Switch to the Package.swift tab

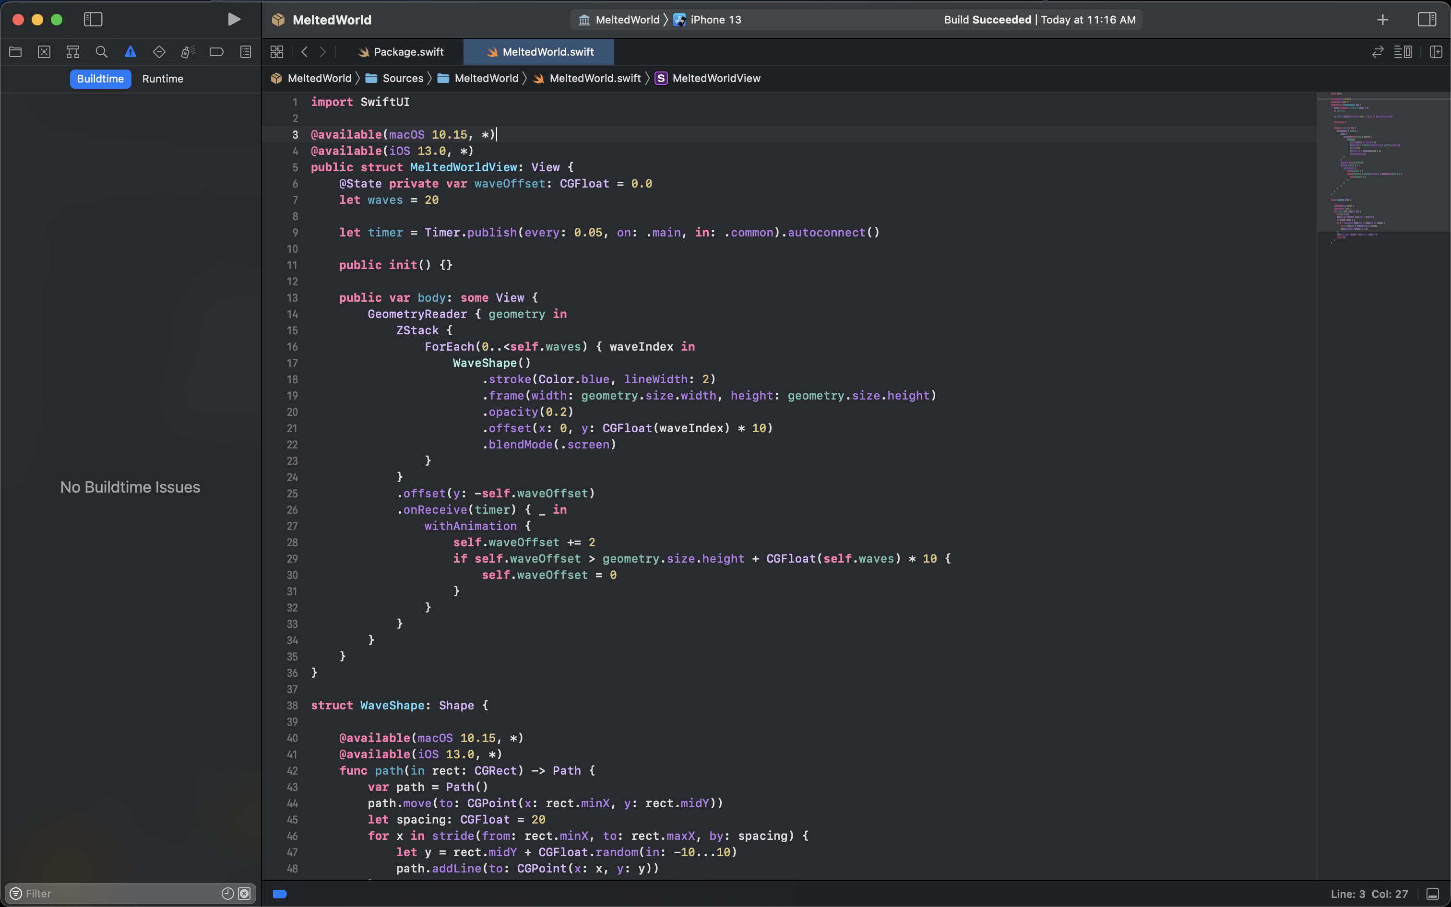[407, 52]
